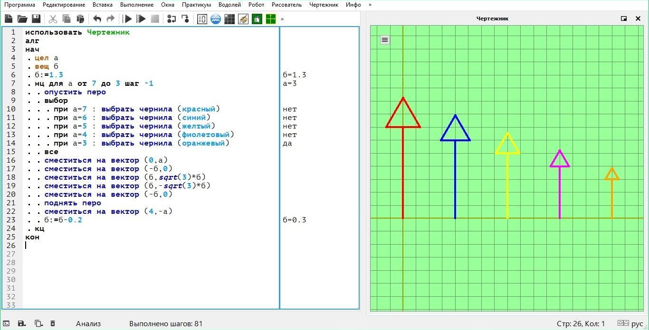Click the Cut scissors icon
This screenshot has height=330, width=649.
point(53,19)
